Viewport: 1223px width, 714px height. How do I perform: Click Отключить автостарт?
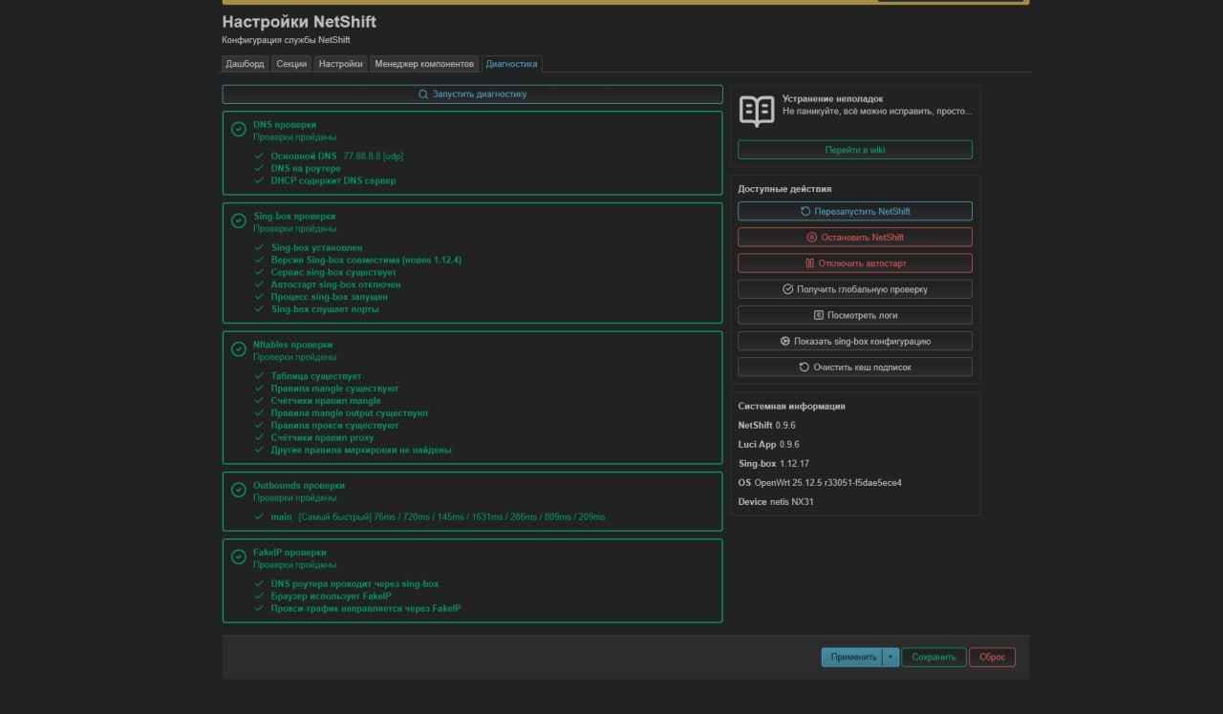855,262
